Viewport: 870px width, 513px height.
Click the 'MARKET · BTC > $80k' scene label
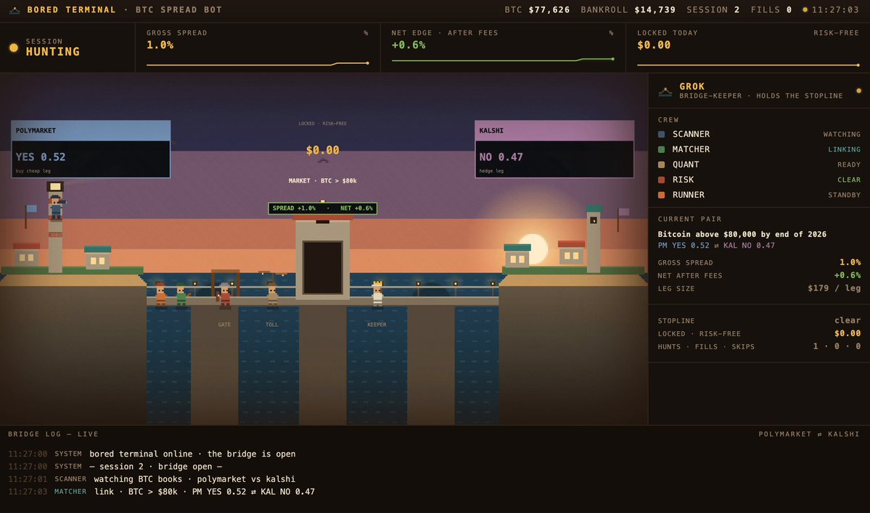(x=322, y=180)
